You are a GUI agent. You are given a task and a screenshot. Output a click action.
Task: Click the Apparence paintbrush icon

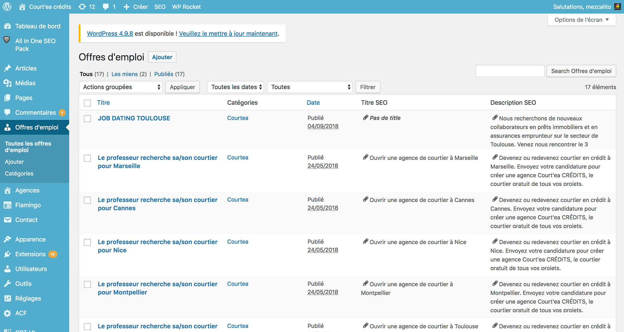tap(7, 239)
